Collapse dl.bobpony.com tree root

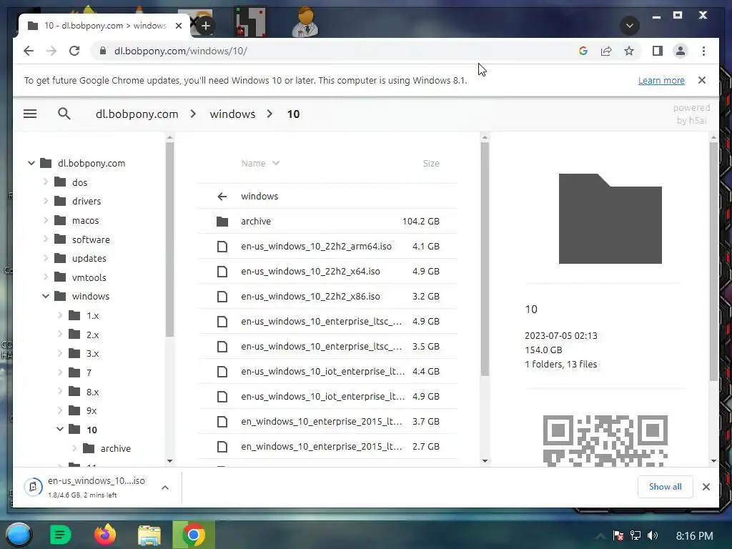point(31,163)
